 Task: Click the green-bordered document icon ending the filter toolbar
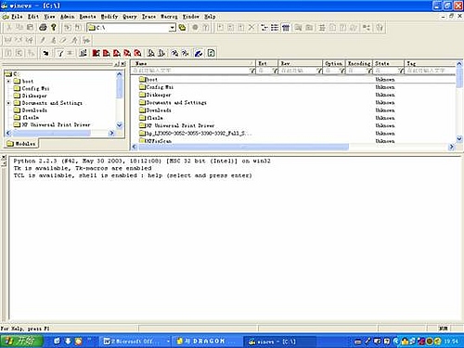(211, 53)
